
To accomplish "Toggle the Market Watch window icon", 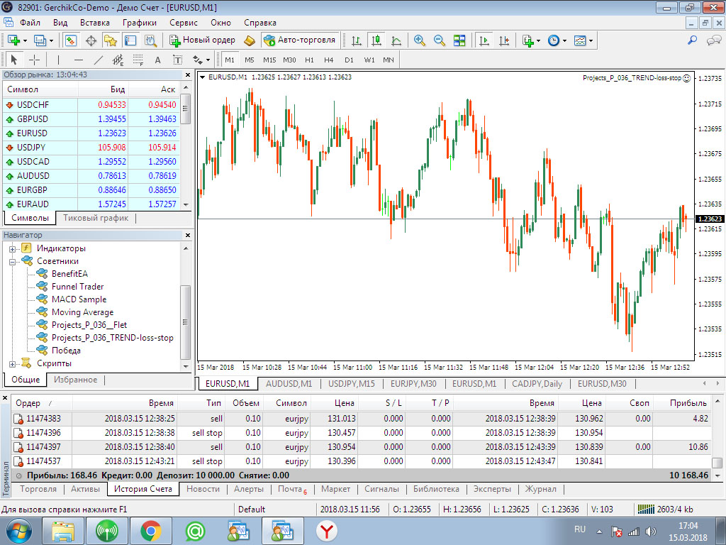I will (x=70, y=40).
